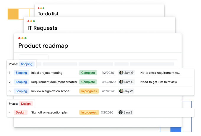The width and height of the screenshot is (201, 136).
Task: Click Sam G's avatar in row 2
Action: (x=121, y=82)
